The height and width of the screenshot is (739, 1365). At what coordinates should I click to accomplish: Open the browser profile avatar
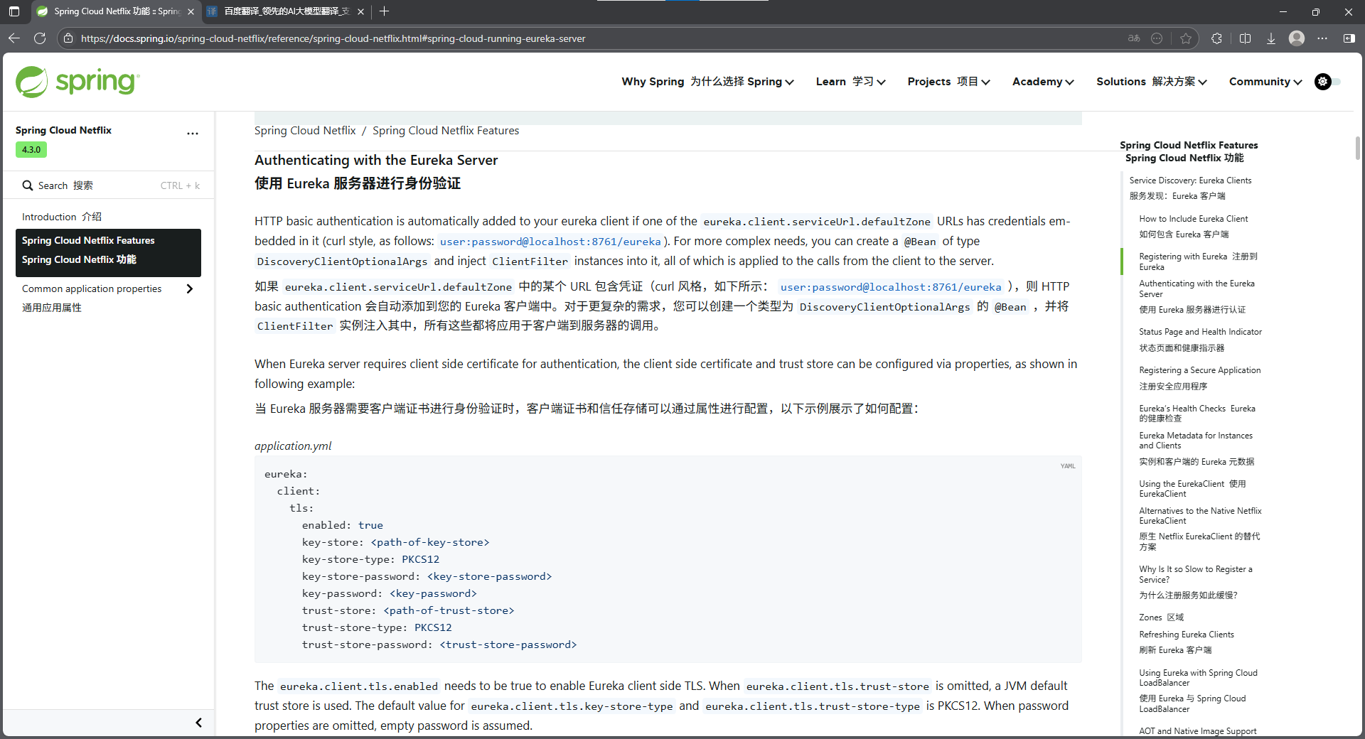tap(1297, 38)
